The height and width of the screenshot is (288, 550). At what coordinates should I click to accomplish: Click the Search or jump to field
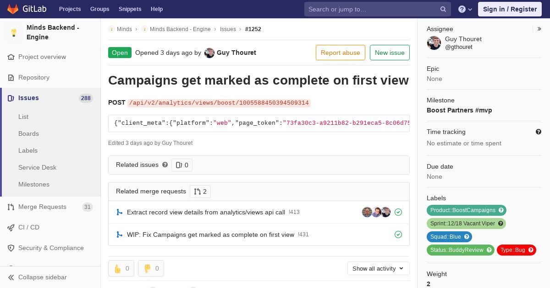click(x=372, y=9)
